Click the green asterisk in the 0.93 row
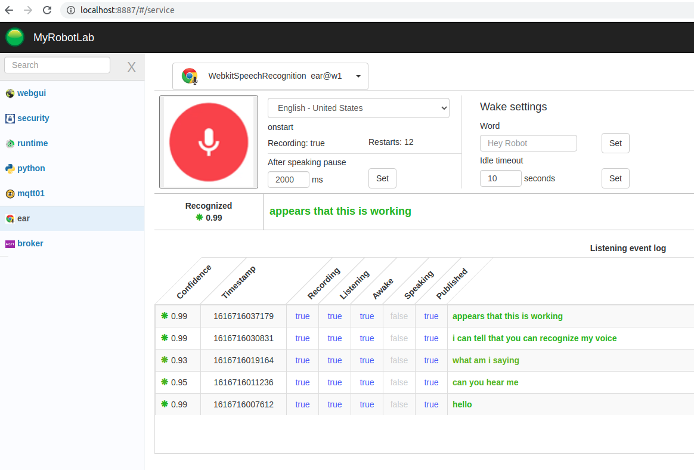 coord(165,360)
